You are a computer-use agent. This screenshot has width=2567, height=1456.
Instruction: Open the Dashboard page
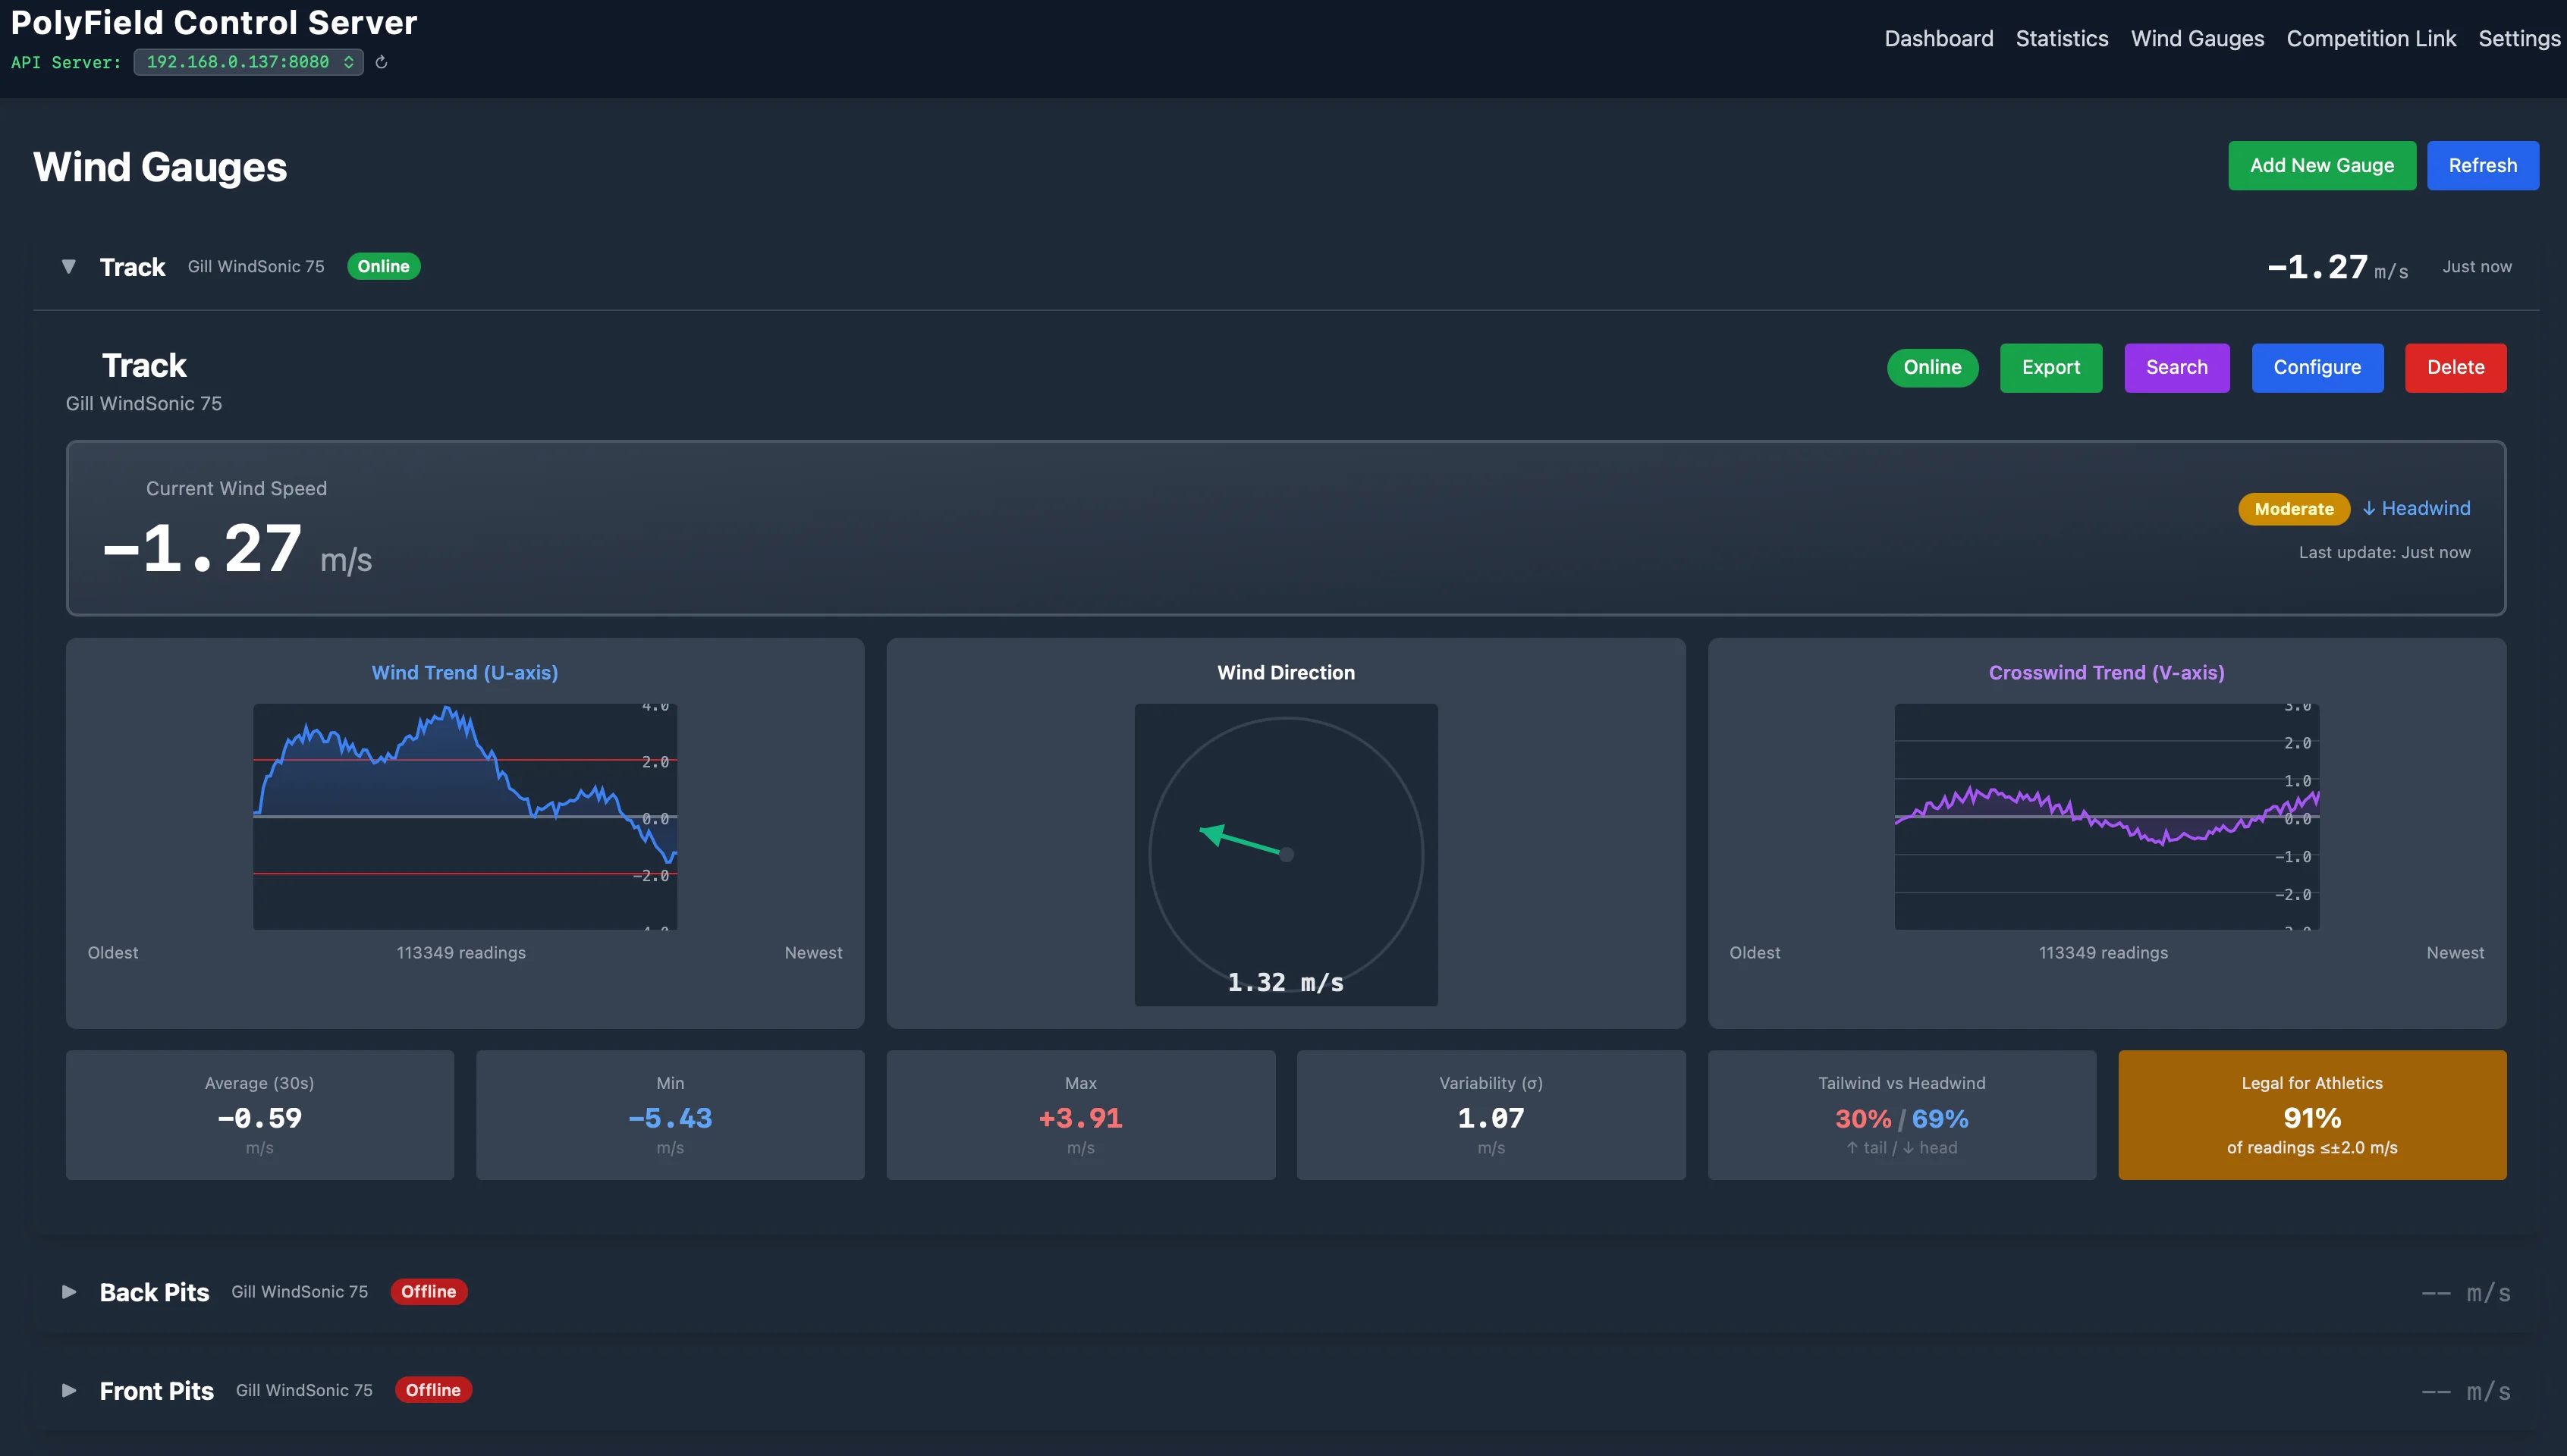click(x=1938, y=38)
